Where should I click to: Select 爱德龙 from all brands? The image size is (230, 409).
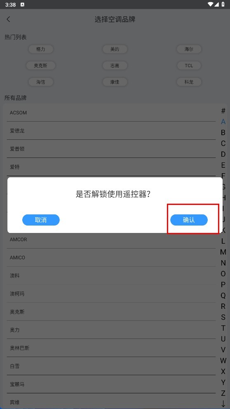coord(111,131)
